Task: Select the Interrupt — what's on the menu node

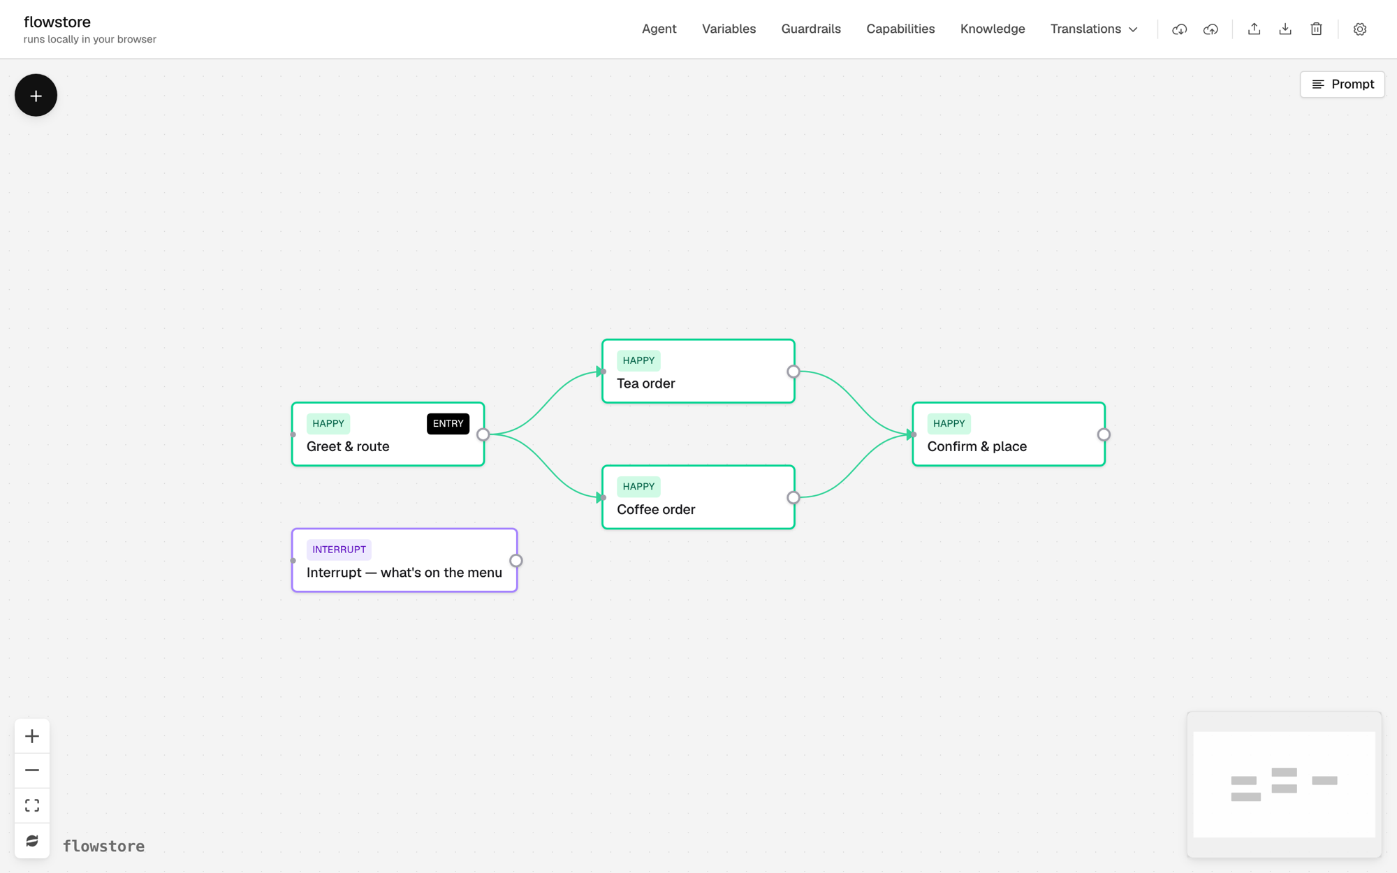Action: pyautogui.click(x=404, y=560)
